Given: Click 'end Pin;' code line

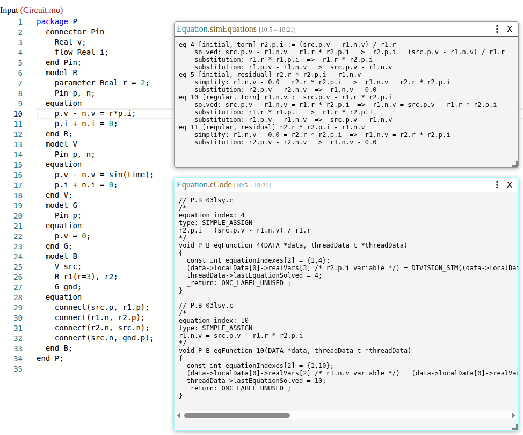Looking at the screenshot, I should [x=63, y=62].
